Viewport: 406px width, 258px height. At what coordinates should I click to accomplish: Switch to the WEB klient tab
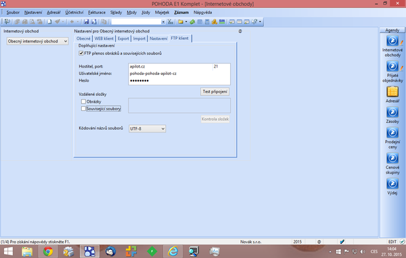pyautogui.click(x=104, y=38)
